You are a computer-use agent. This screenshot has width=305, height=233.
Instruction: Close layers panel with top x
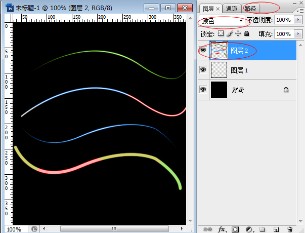pyautogui.click(x=301, y=3)
